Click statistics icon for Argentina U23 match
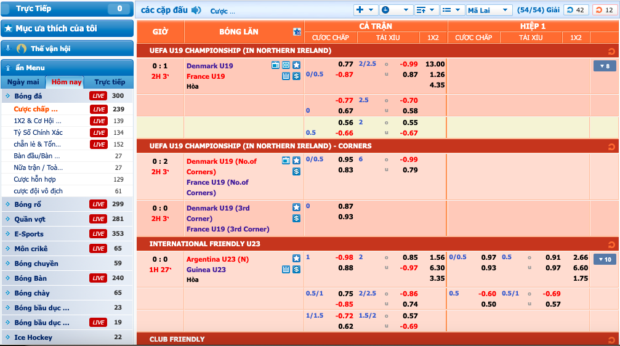The width and height of the screenshot is (620, 346). 286,270
